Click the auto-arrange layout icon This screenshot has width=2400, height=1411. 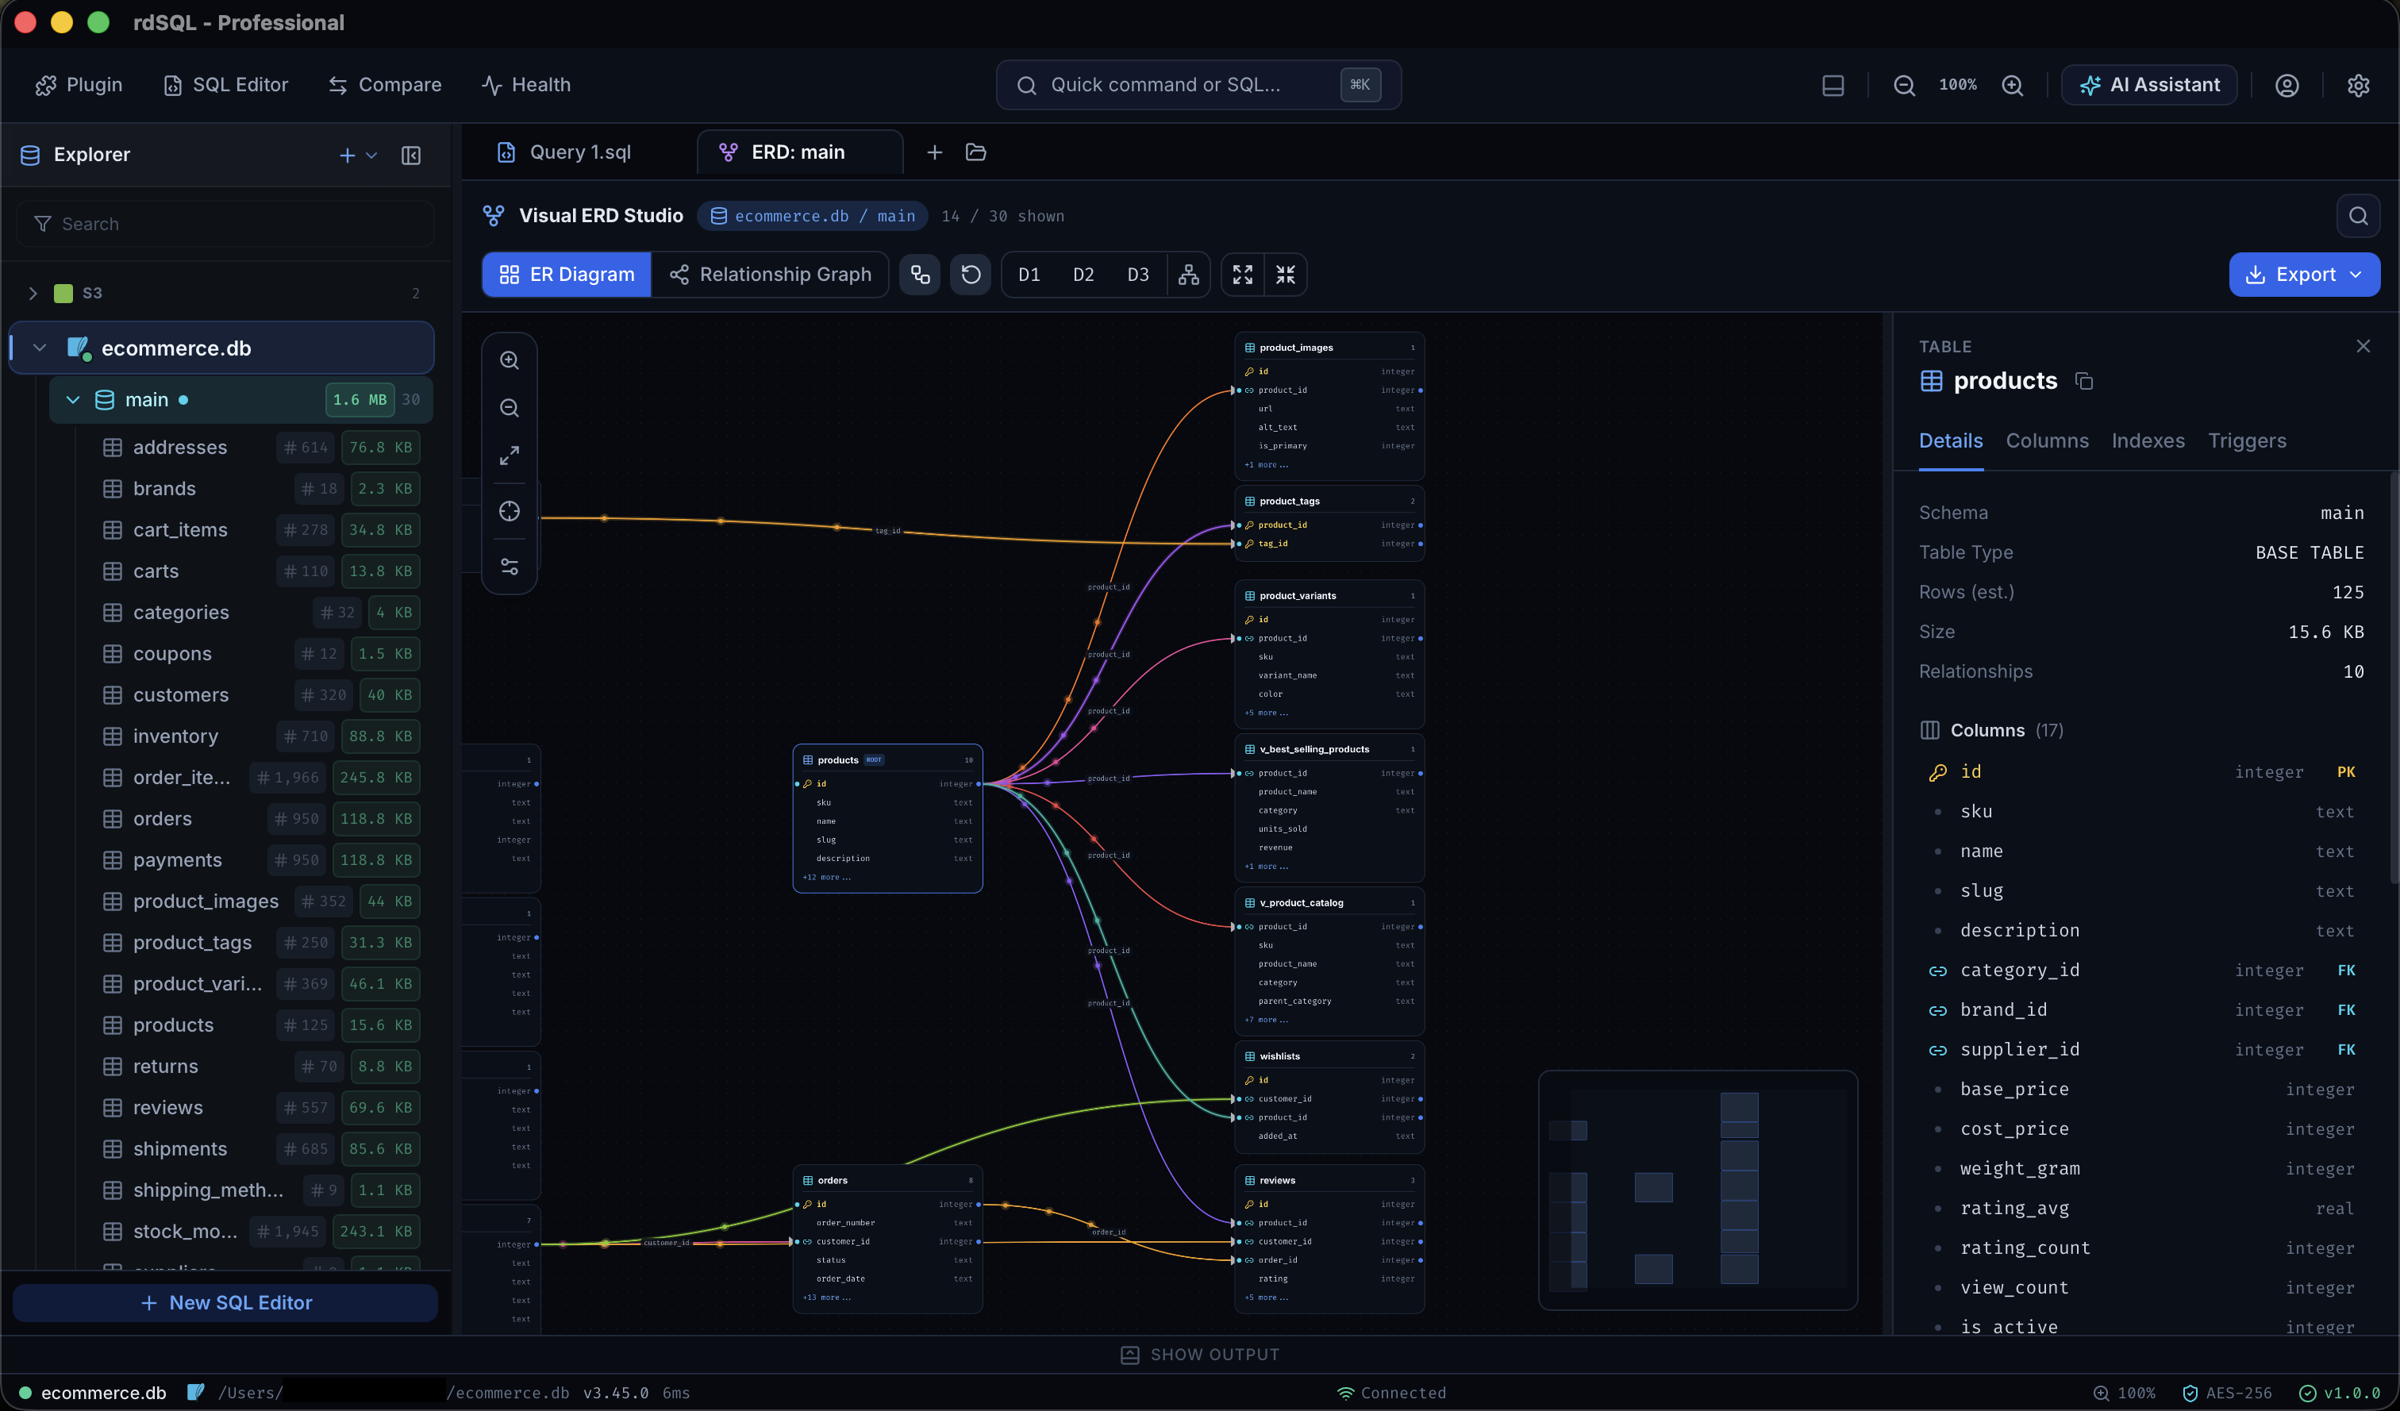tap(920, 275)
